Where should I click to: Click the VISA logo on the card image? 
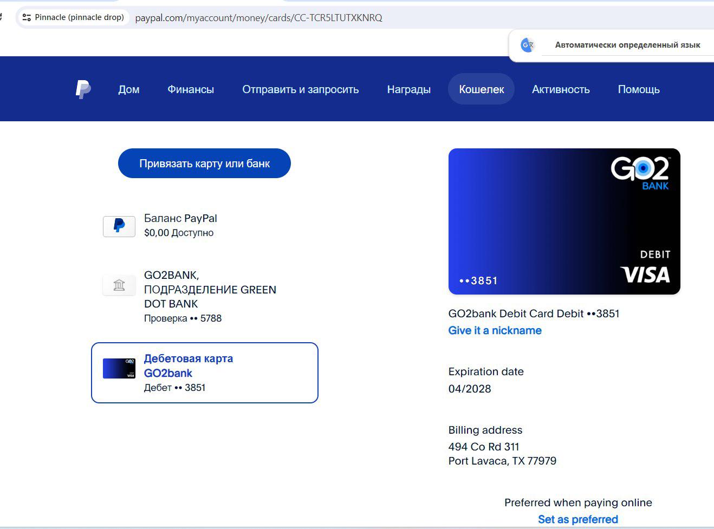[x=645, y=275]
